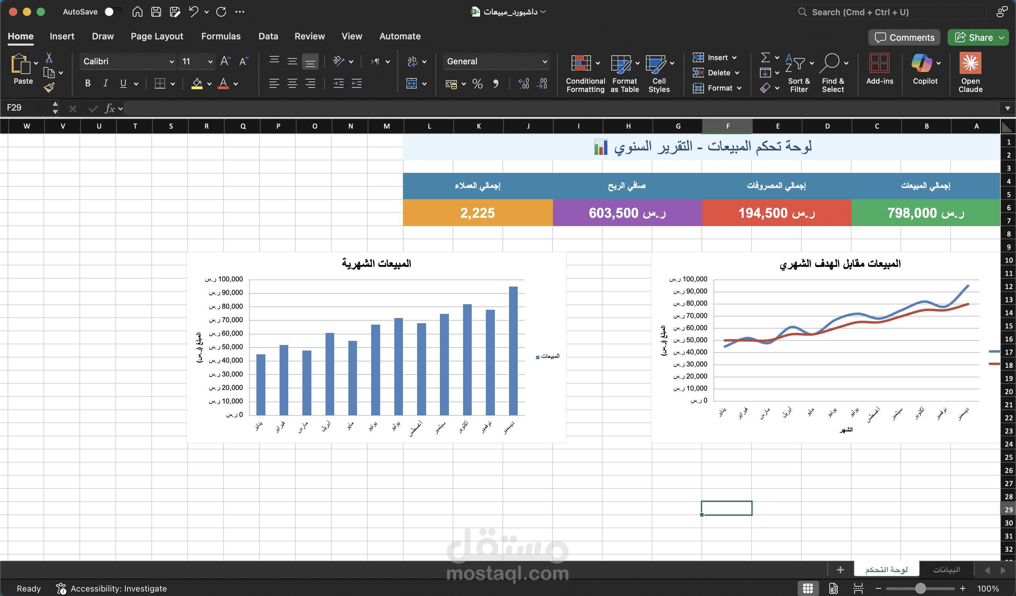The width and height of the screenshot is (1016, 596).
Task: Open the Comments panel
Action: click(904, 37)
